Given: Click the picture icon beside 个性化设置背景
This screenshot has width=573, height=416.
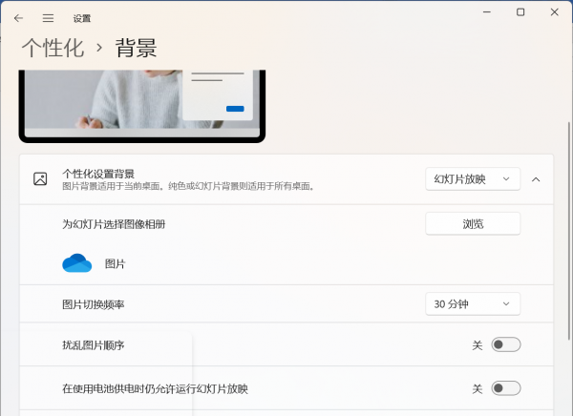Looking at the screenshot, I should click(40, 179).
